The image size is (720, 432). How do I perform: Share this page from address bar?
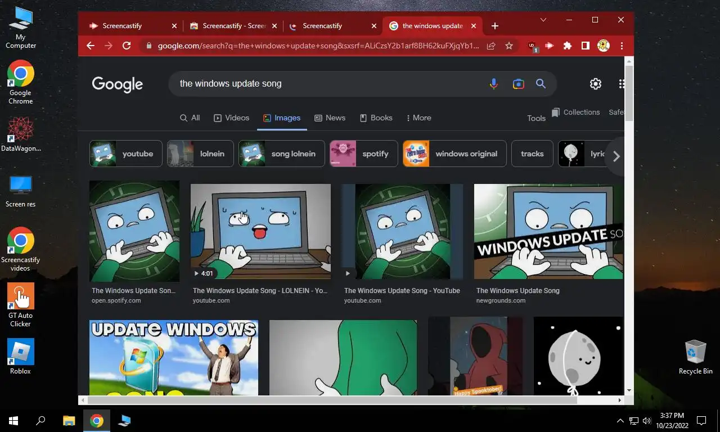[491, 46]
